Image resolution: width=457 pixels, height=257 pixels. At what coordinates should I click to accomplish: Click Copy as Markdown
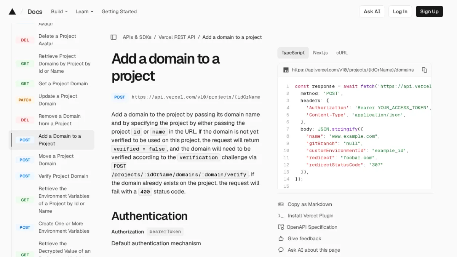tap(310, 204)
